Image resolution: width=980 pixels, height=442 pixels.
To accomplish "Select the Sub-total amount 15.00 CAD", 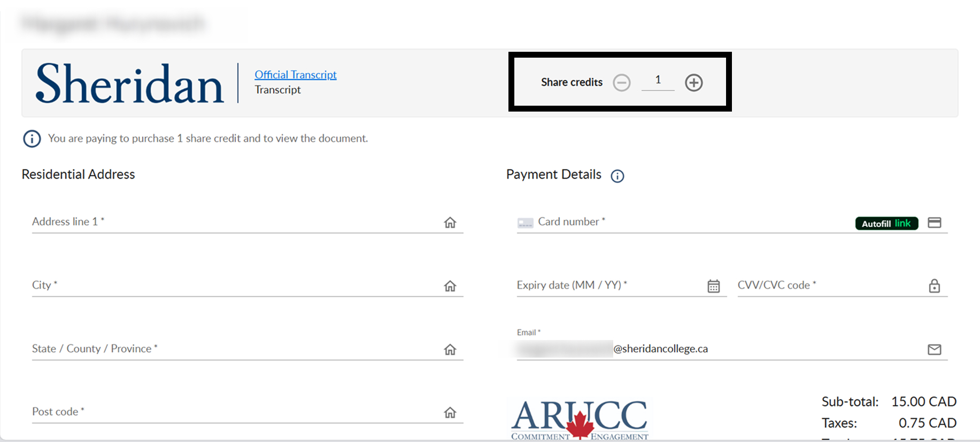I will click(924, 402).
